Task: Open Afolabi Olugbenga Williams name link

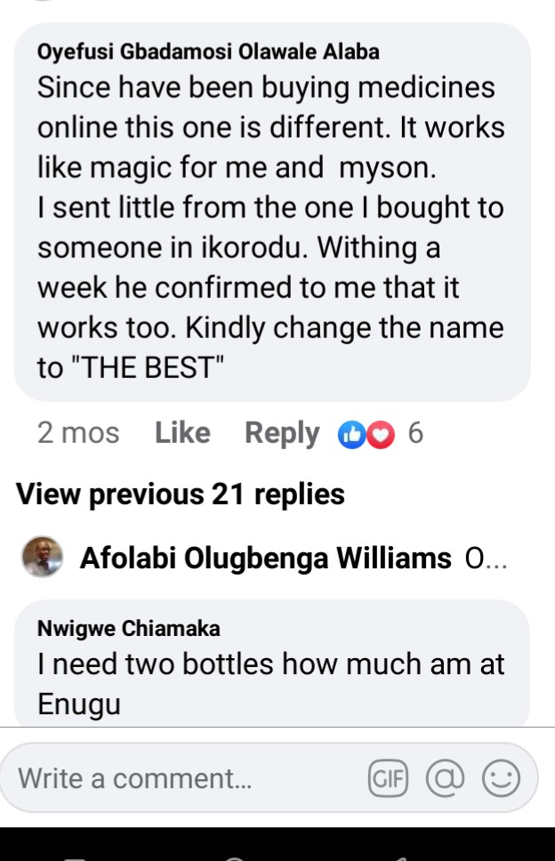Action: click(x=265, y=559)
